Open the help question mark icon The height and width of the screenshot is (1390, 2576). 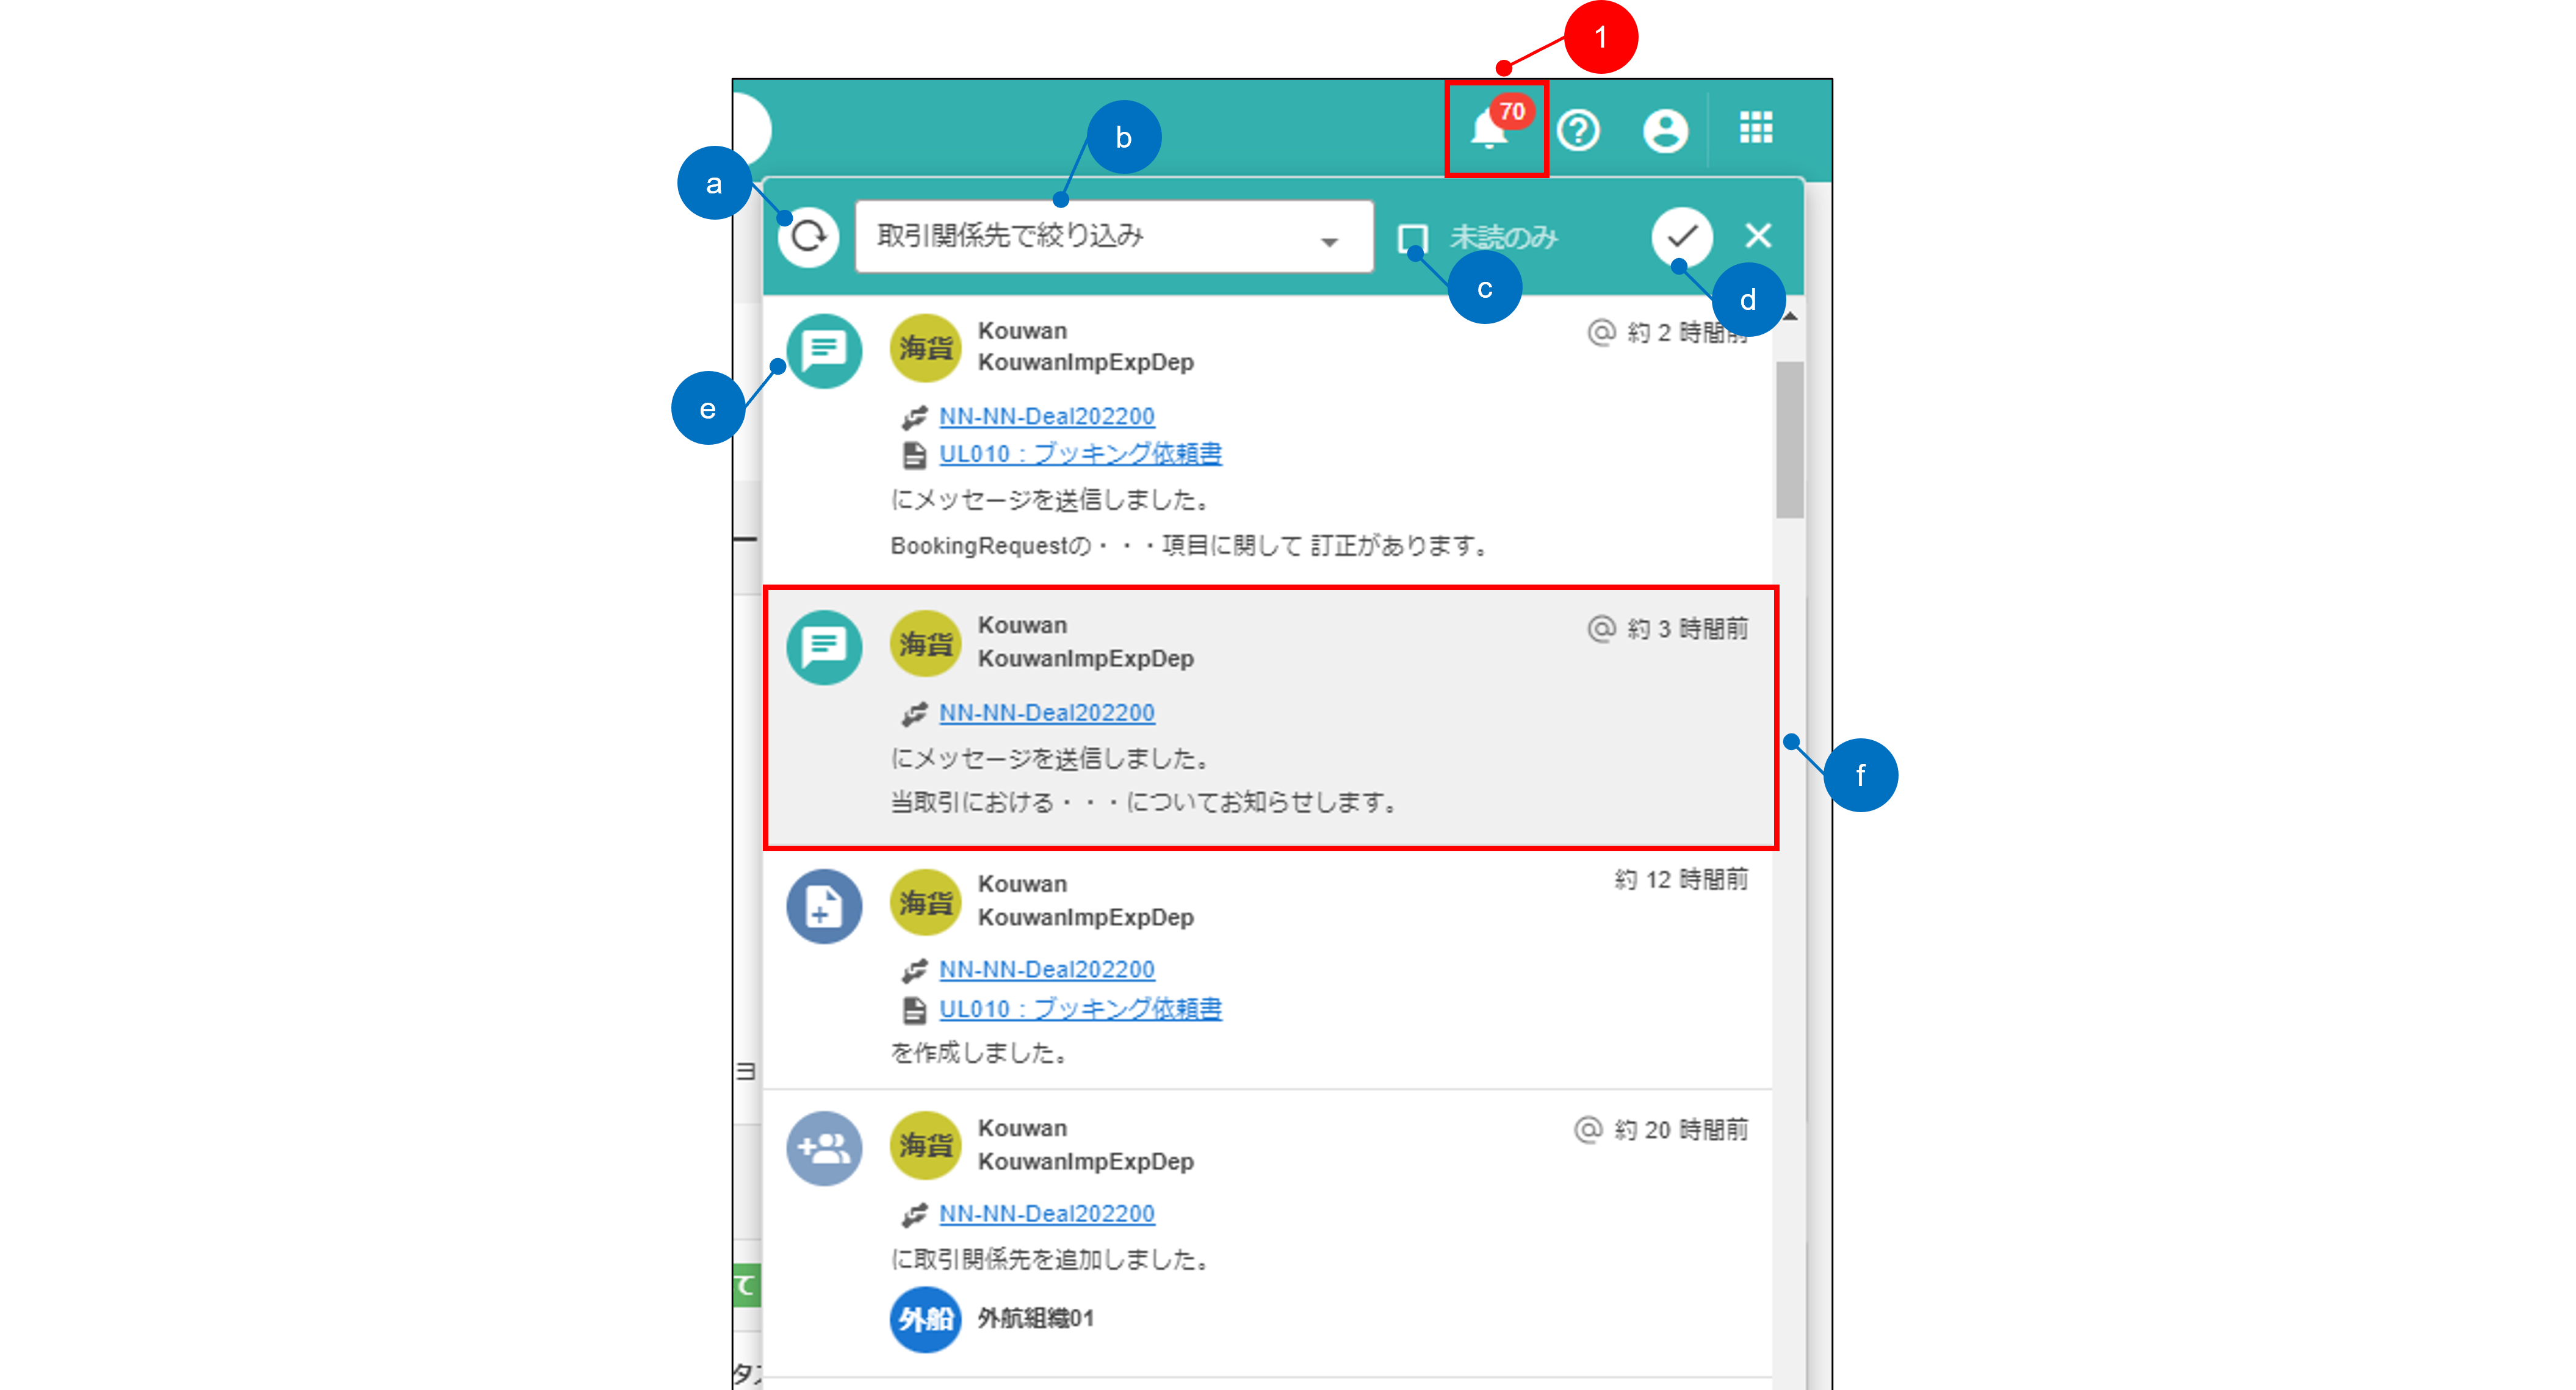(1579, 130)
